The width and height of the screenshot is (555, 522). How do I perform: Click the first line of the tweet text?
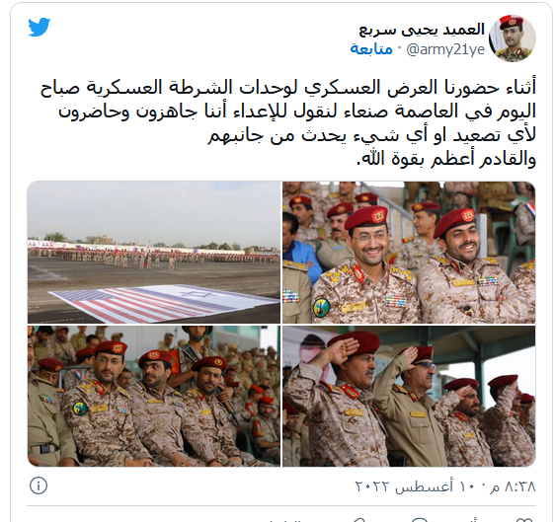(287, 88)
